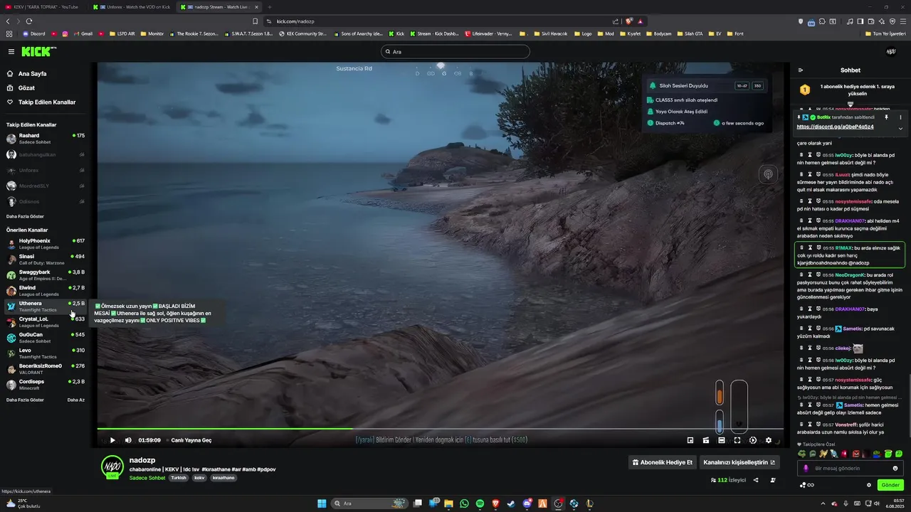The height and width of the screenshot is (512, 911).
Task: Open HolyPhoenix recommended channel
Action: (x=46, y=244)
